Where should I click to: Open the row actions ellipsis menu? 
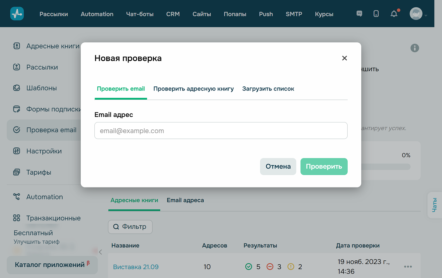(x=408, y=267)
